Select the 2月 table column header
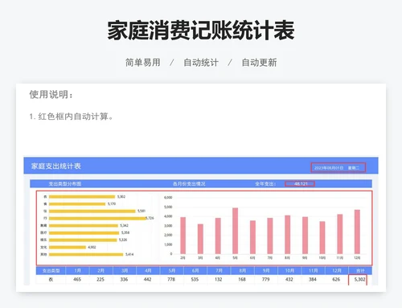The width and height of the screenshot is (402, 308). coord(101,271)
